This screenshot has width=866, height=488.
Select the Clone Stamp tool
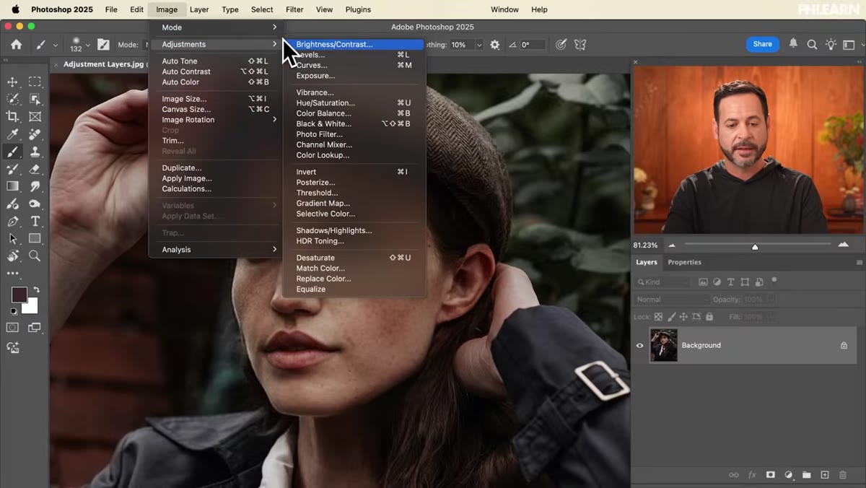click(35, 152)
